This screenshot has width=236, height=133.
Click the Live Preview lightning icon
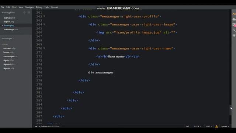[x=234, y=14]
